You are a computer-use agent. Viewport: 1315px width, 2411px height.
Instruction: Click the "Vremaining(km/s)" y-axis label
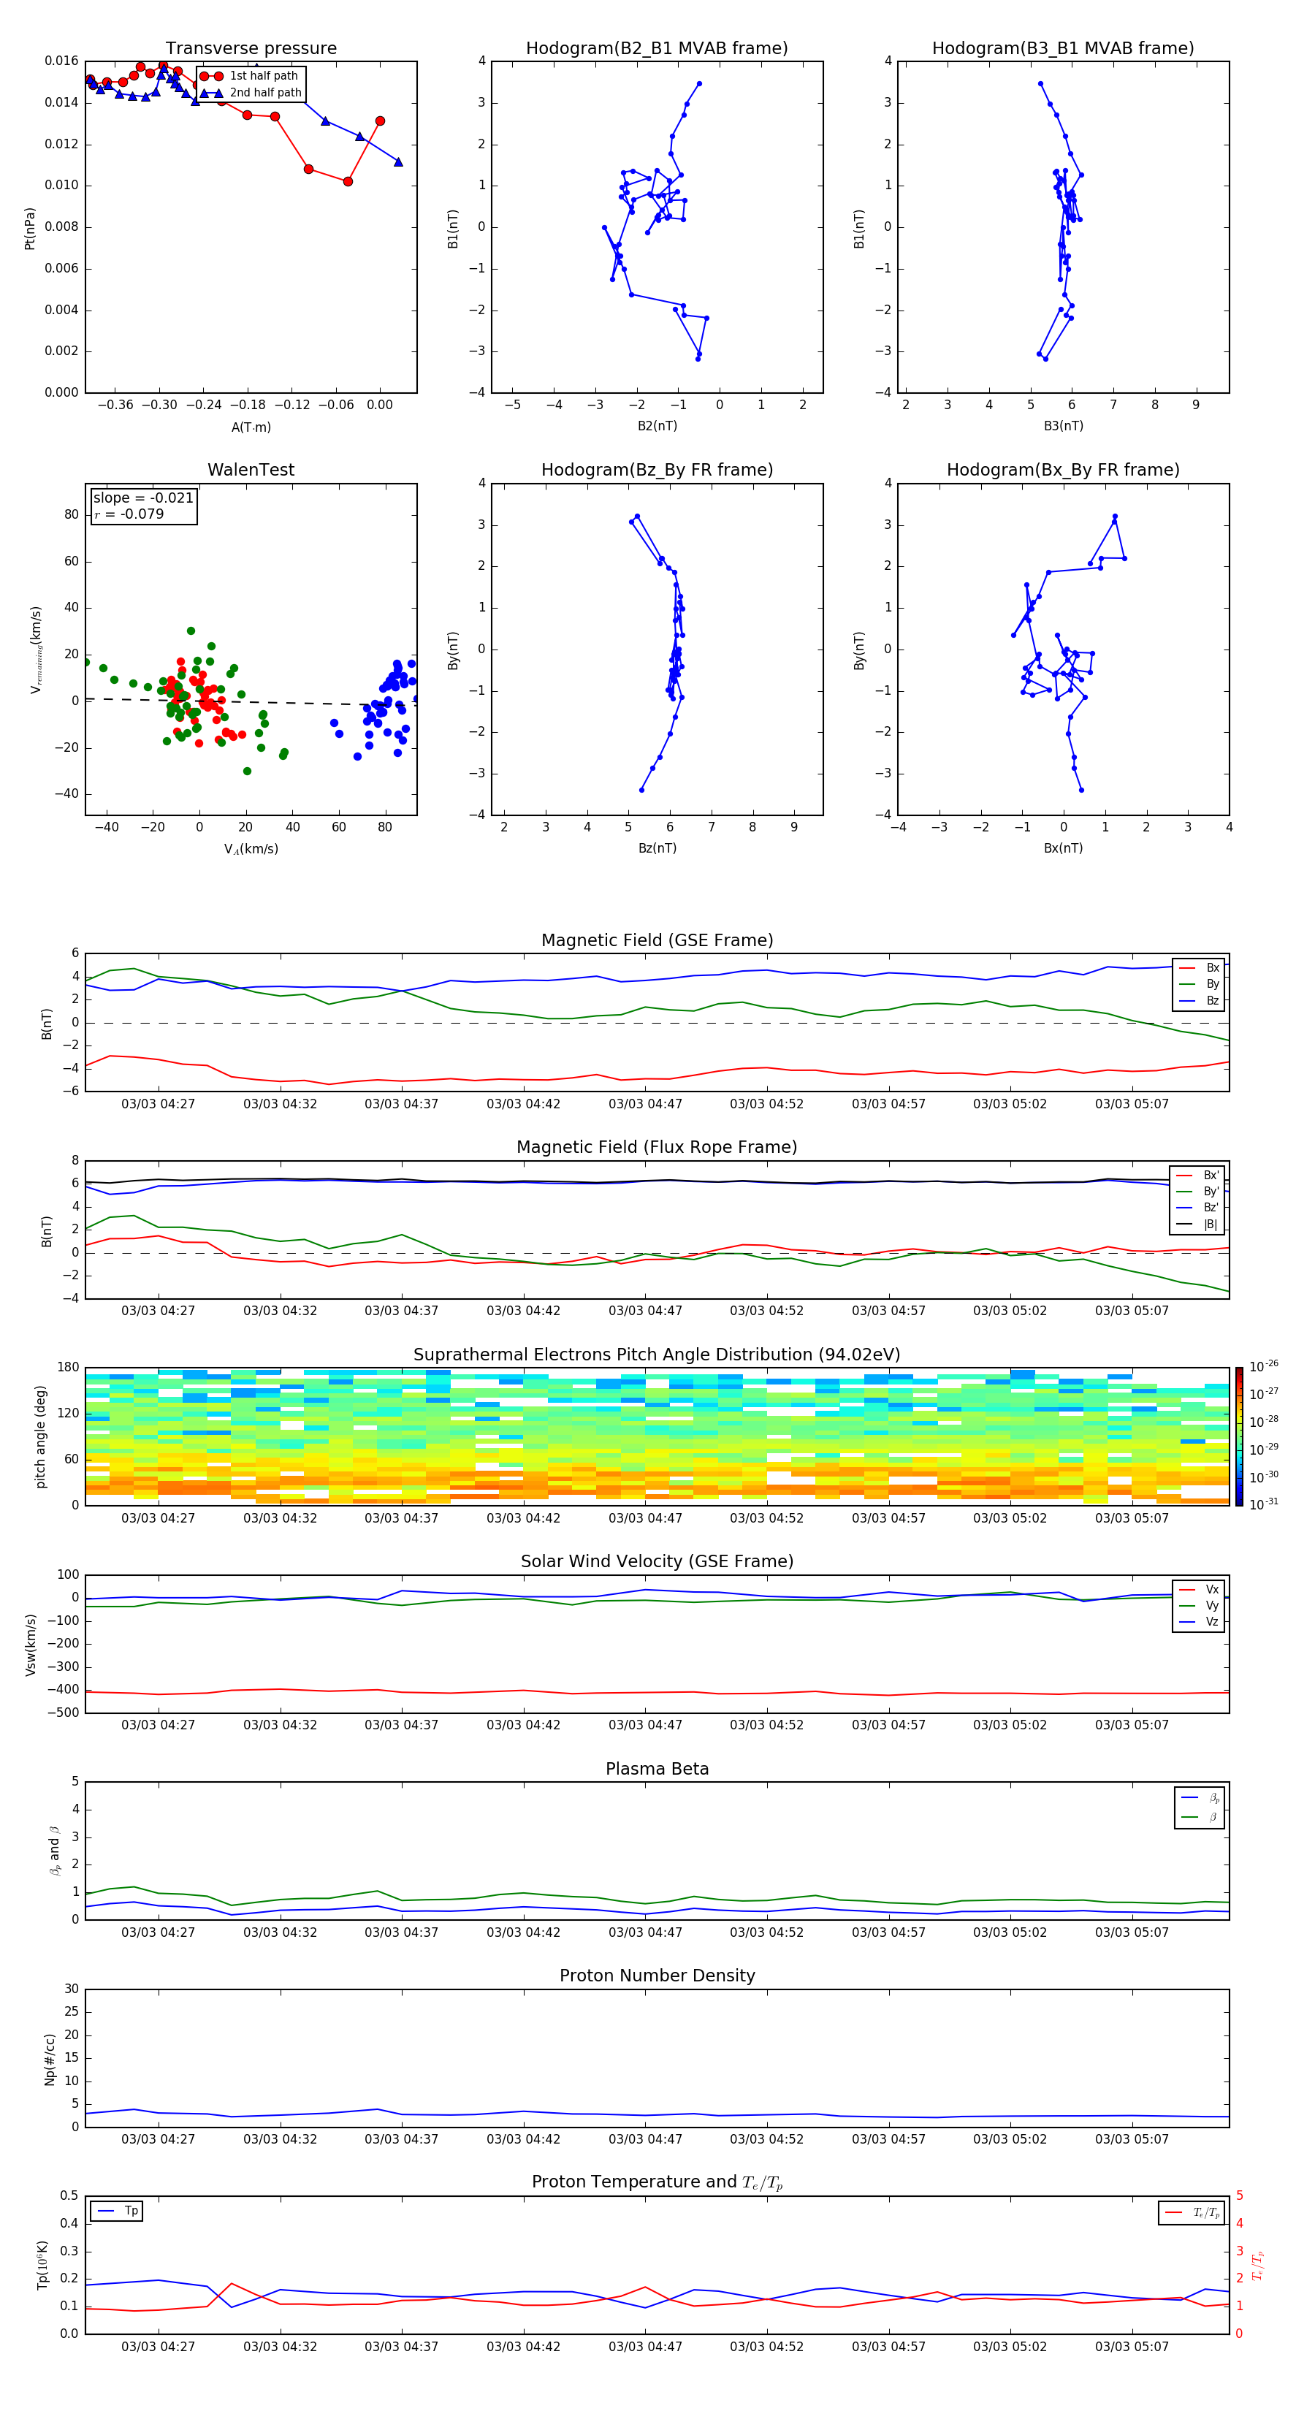click(x=36, y=650)
